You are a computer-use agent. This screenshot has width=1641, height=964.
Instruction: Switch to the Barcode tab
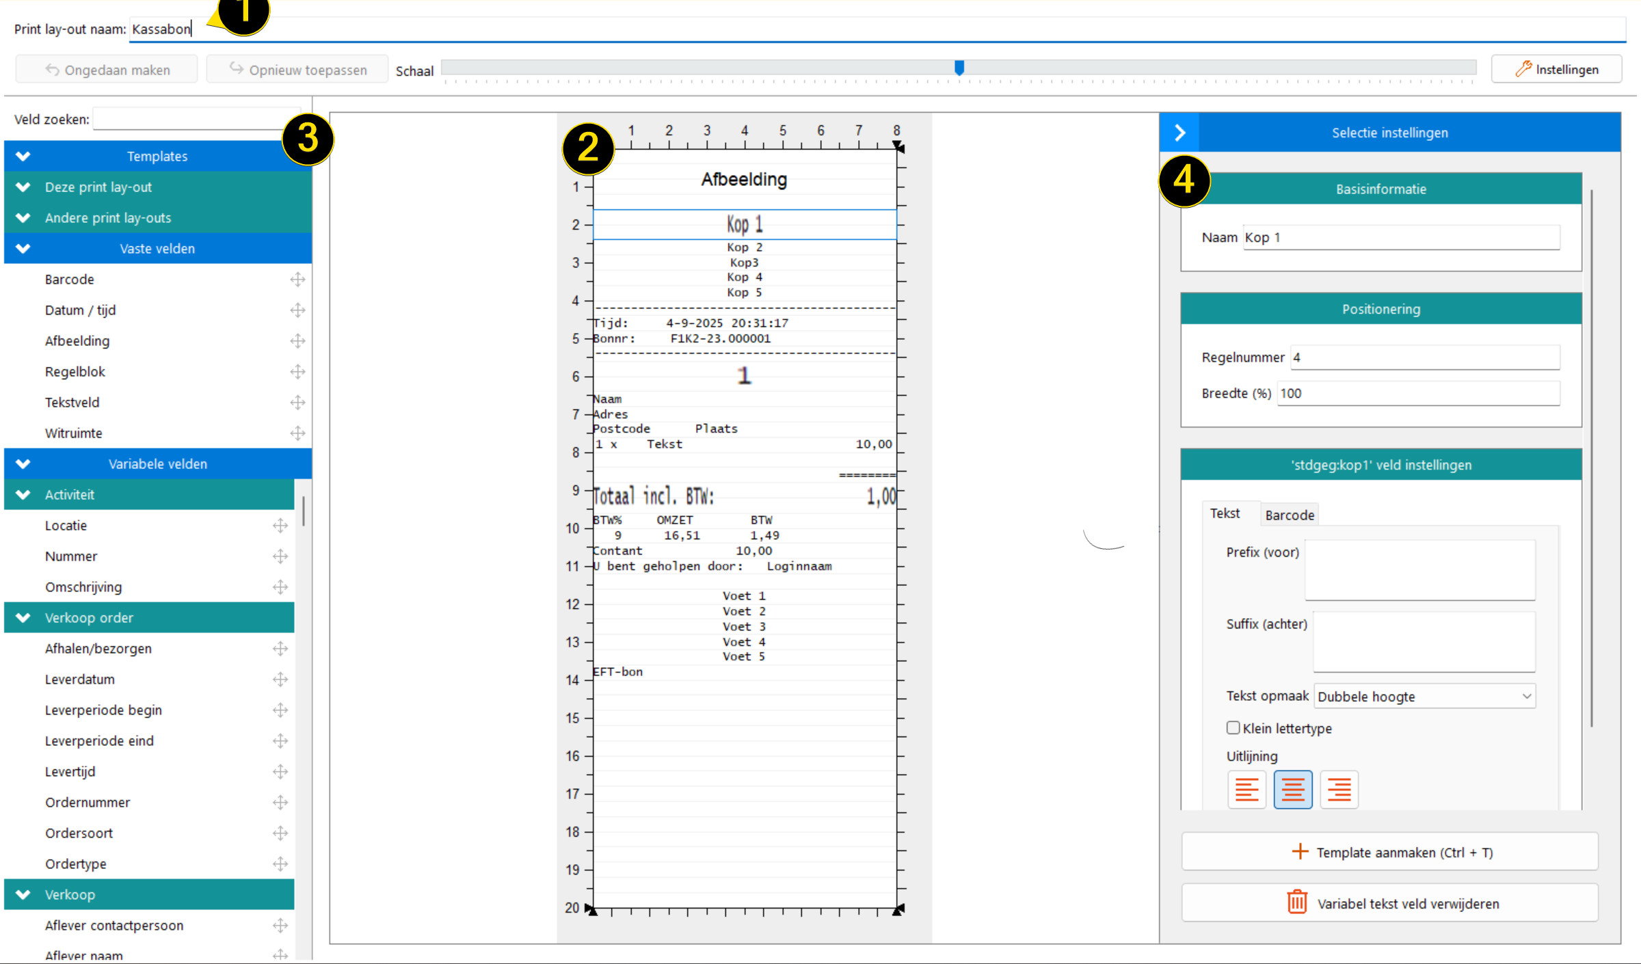(1289, 515)
